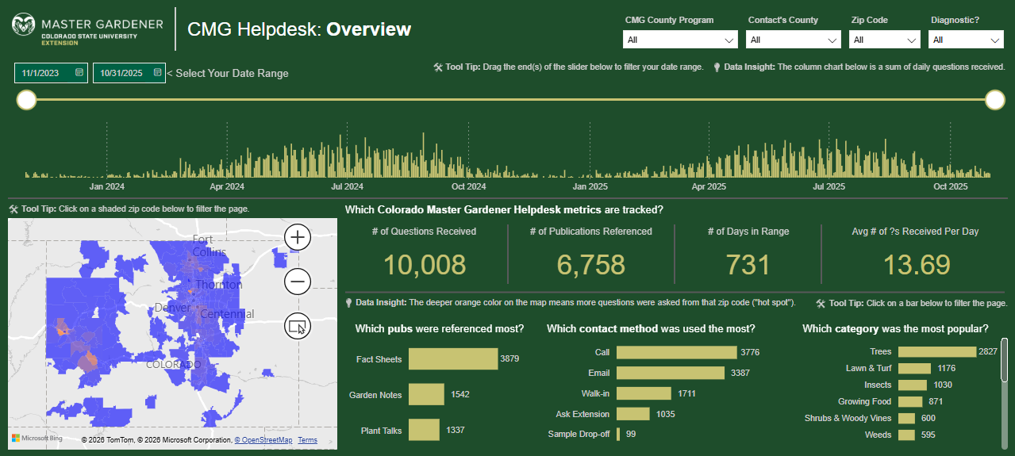Open calendar picker for start date
The image size is (1015, 456).
tap(79, 73)
